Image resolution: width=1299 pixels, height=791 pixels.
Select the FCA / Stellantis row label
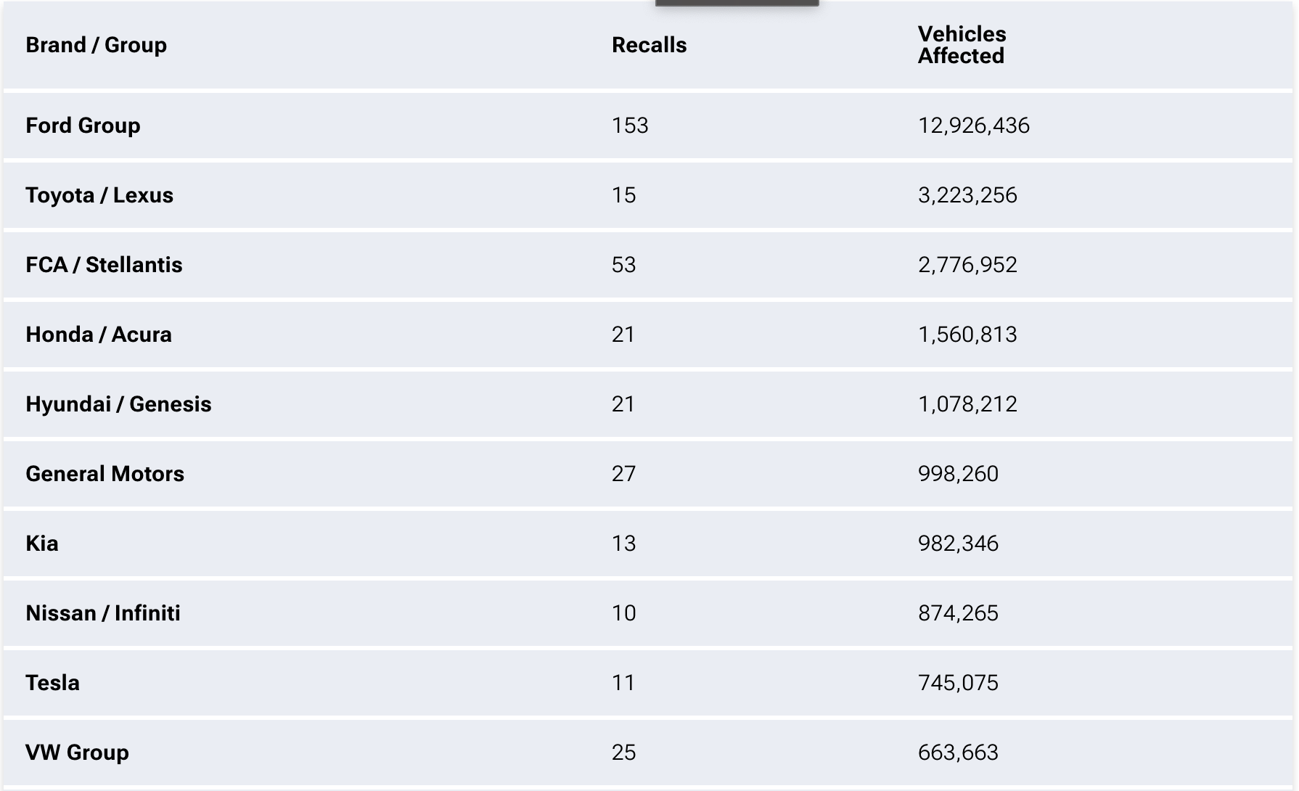[x=104, y=265]
